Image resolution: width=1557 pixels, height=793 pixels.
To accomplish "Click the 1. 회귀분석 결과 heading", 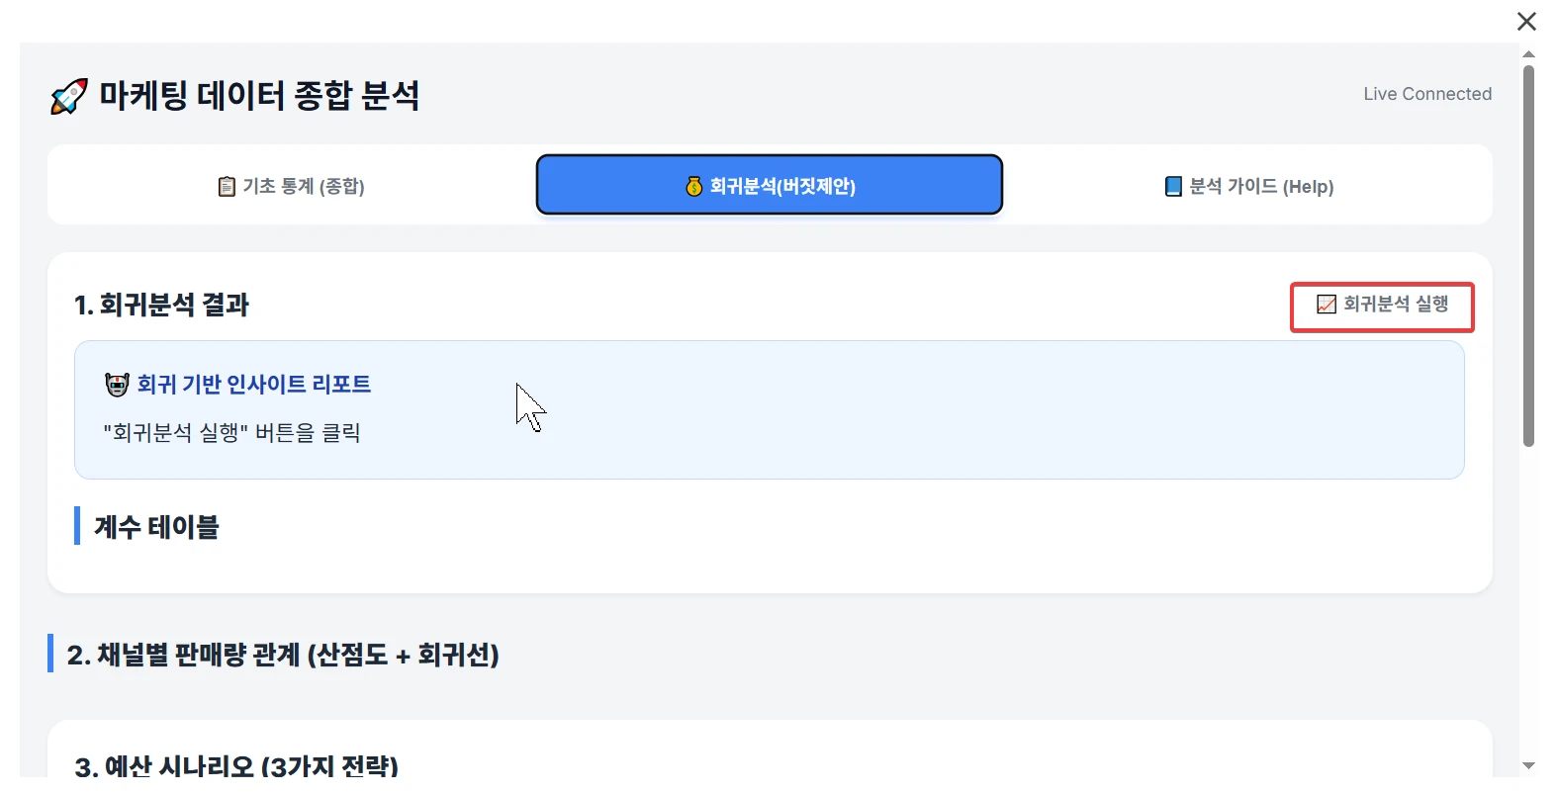I will pyautogui.click(x=161, y=305).
